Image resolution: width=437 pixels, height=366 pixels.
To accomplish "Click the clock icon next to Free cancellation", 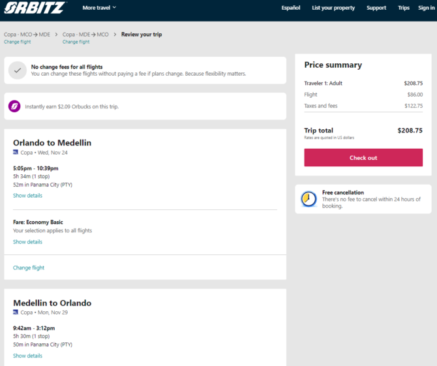I will point(309,199).
